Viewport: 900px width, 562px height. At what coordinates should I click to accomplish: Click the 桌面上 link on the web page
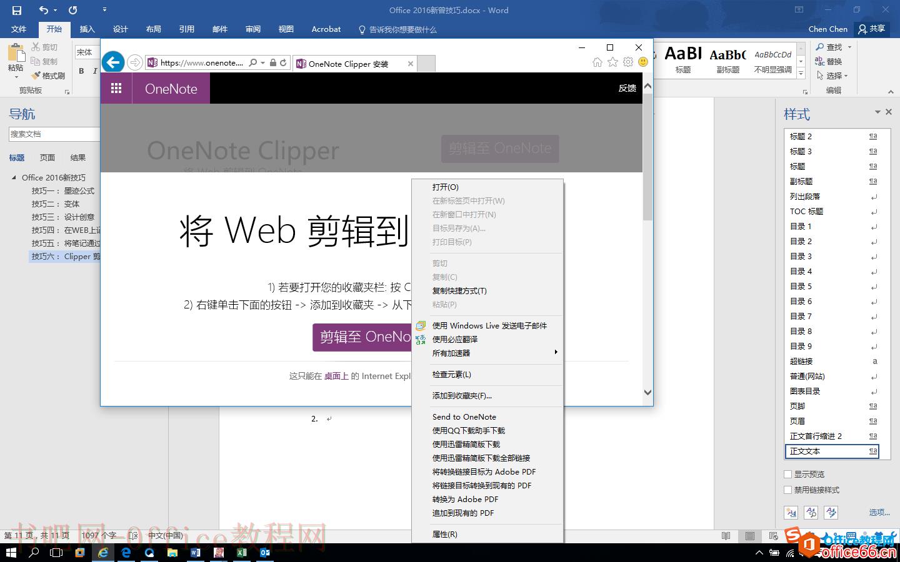336,376
